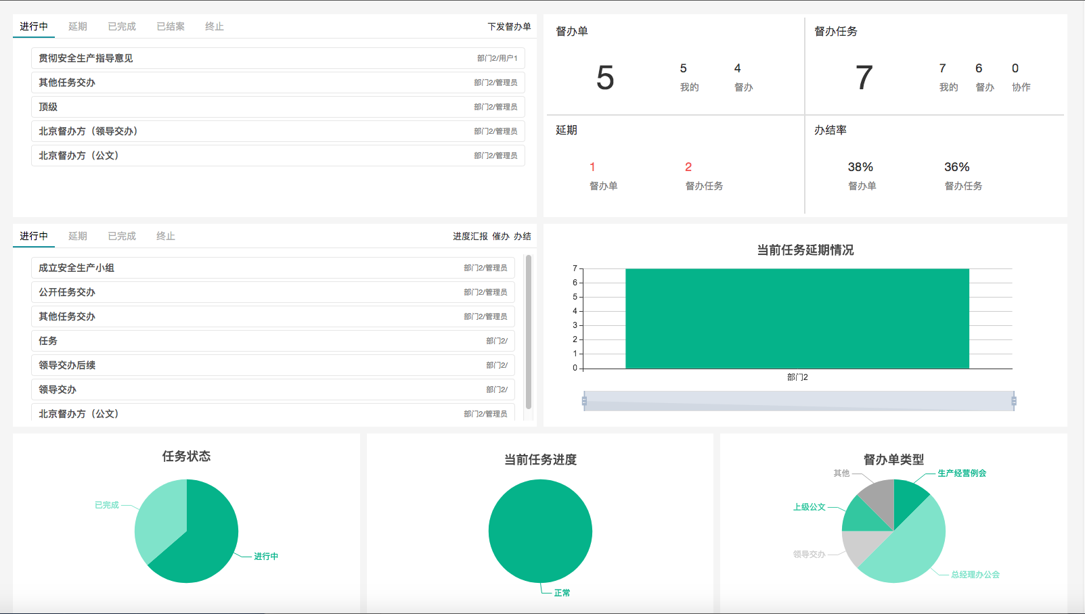Click the 下发督办单 link
The image size is (1085, 614).
[x=509, y=26]
